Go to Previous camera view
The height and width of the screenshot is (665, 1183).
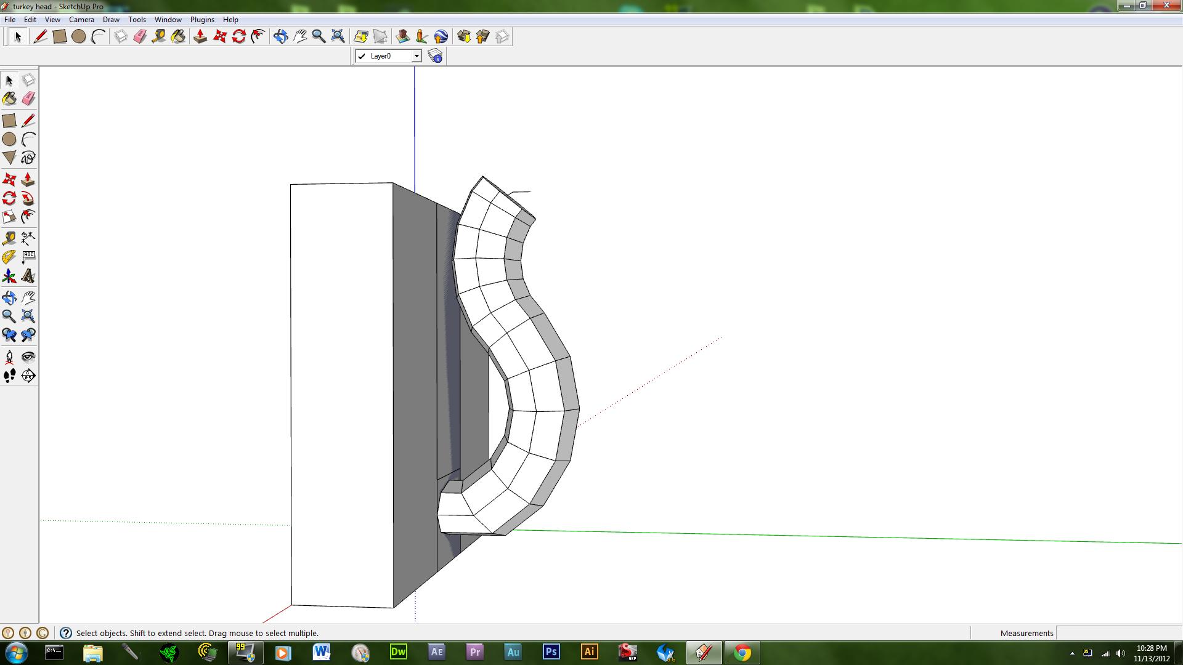click(x=9, y=336)
